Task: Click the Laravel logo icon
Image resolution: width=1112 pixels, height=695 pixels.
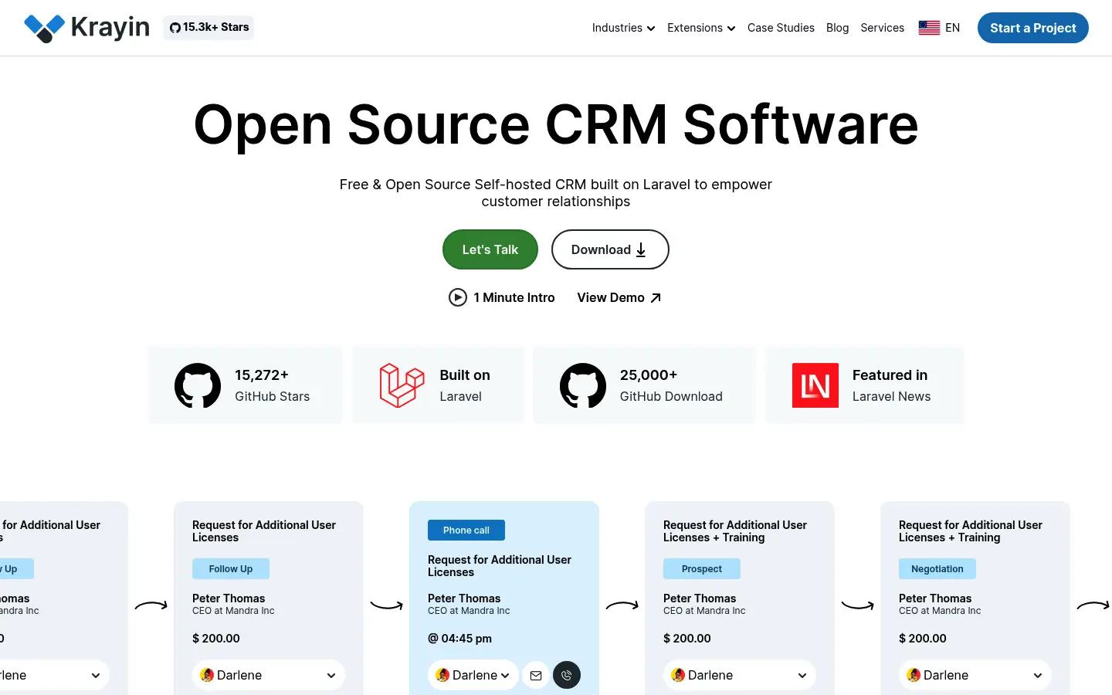Action: [x=402, y=385]
